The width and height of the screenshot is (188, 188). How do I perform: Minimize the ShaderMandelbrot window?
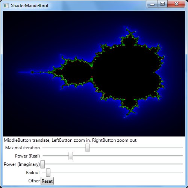point(152,4)
